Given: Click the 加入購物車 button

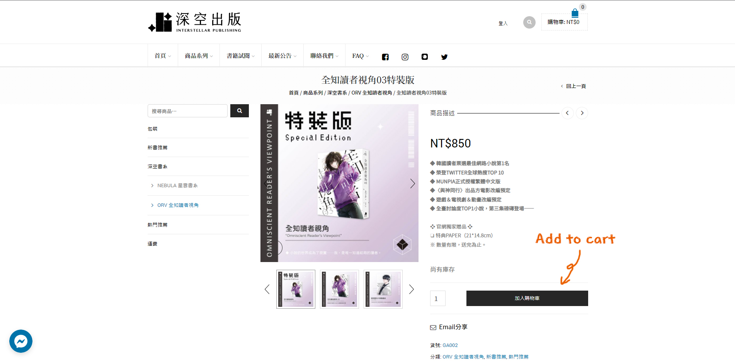Looking at the screenshot, I should click(x=527, y=298).
